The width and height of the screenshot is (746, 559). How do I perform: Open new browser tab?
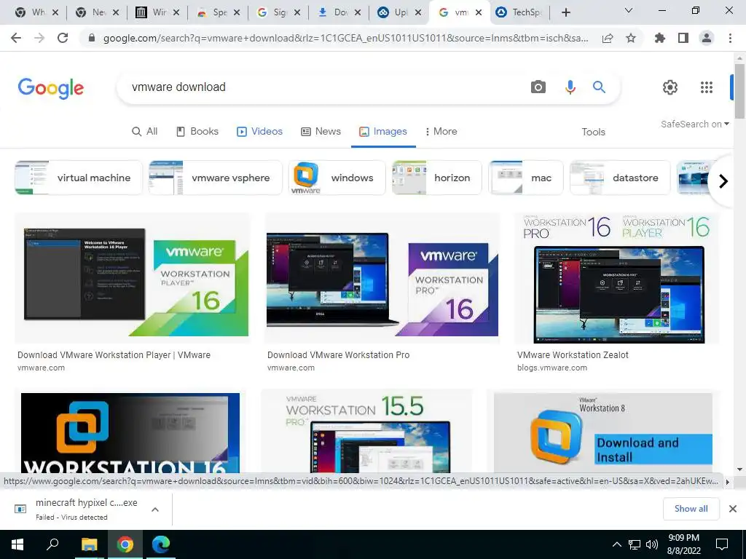[x=565, y=12]
